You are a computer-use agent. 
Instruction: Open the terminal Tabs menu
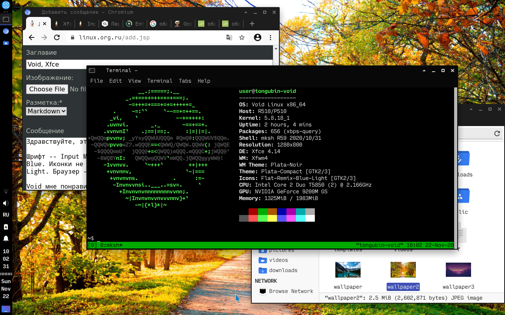click(185, 81)
